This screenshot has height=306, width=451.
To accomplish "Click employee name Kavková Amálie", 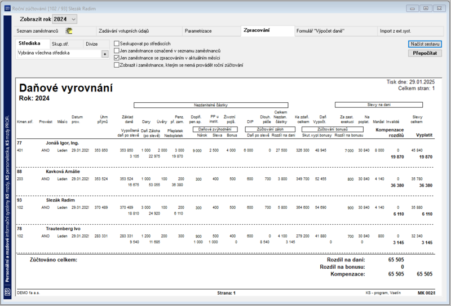I will (63, 172).
